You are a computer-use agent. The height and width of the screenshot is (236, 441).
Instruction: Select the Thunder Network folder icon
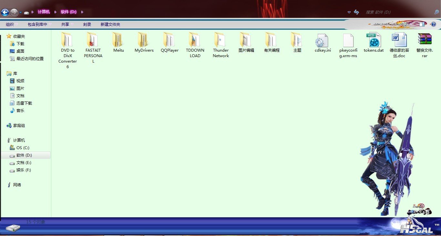click(x=221, y=40)
